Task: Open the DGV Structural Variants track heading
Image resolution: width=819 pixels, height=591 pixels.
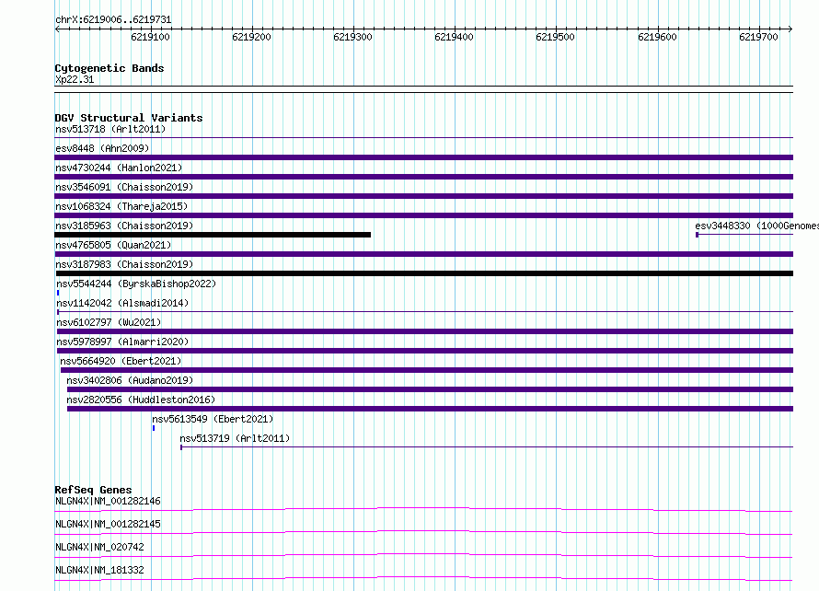Action: [x=129, y=118]
